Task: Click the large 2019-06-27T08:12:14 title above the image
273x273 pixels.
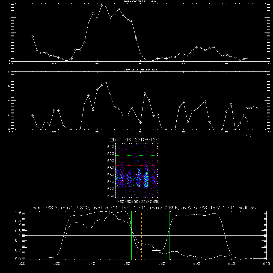Action: point(136,140)
